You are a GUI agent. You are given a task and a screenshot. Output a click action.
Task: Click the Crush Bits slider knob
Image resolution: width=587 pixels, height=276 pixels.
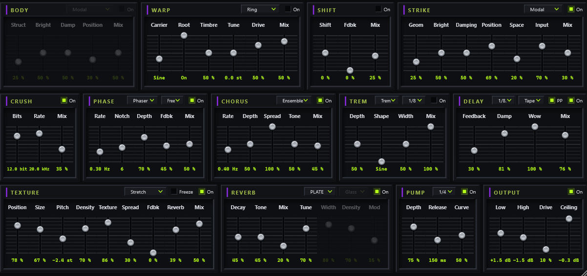[x=17, y=136]
